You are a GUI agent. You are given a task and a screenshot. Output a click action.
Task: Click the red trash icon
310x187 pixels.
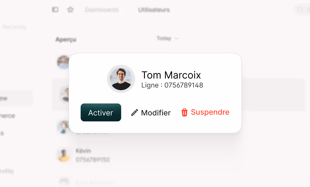point(184,112)
